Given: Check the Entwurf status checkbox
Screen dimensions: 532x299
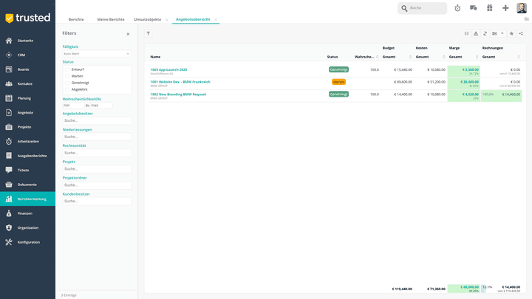Looking at the screenshot, I should point(67,69).
